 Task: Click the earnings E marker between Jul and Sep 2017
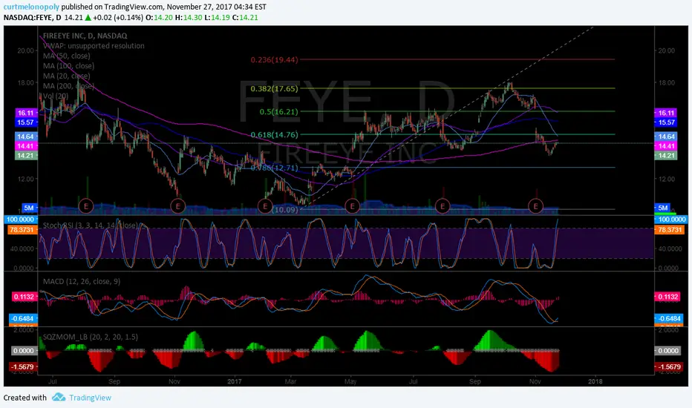[443, 206]
